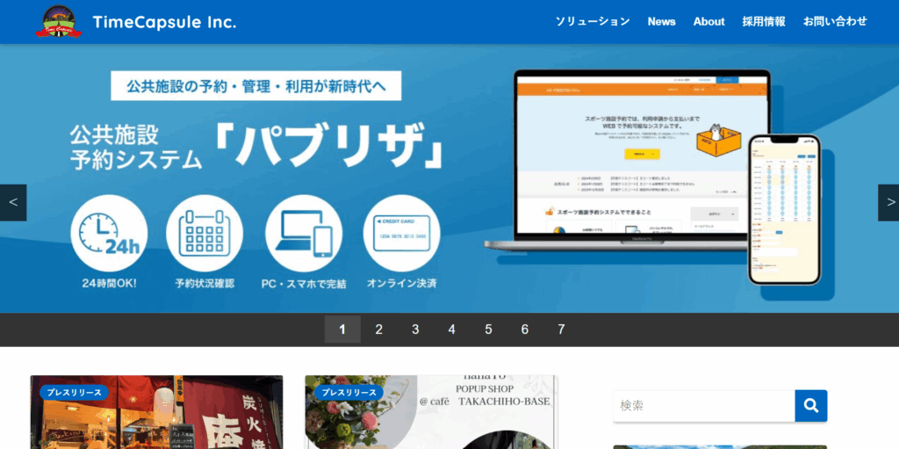Click into the 検索 search field
Screen dimensions: 899x449
[703, 406]
